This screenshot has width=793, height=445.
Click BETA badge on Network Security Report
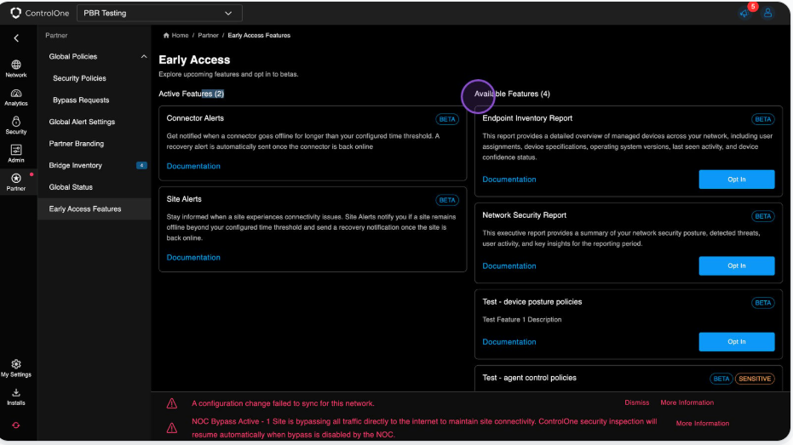point(762,216)
